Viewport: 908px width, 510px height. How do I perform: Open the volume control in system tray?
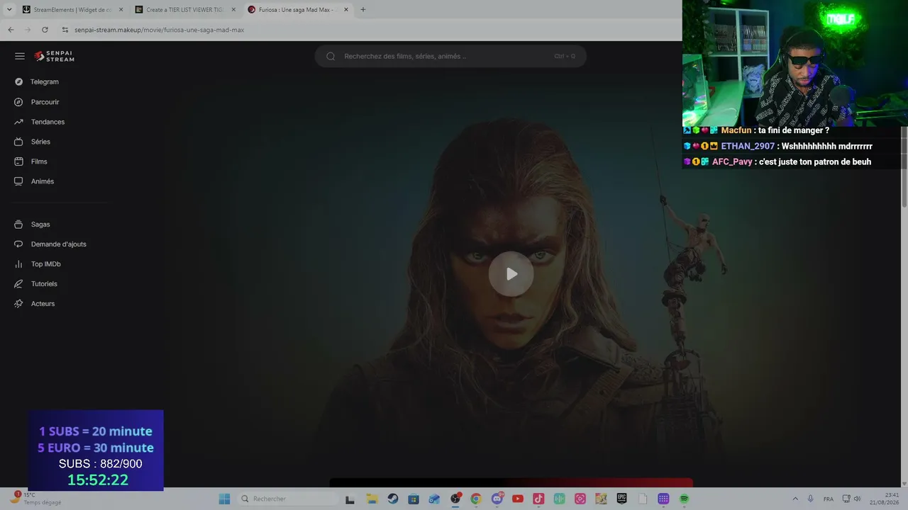tap(857, 499)
